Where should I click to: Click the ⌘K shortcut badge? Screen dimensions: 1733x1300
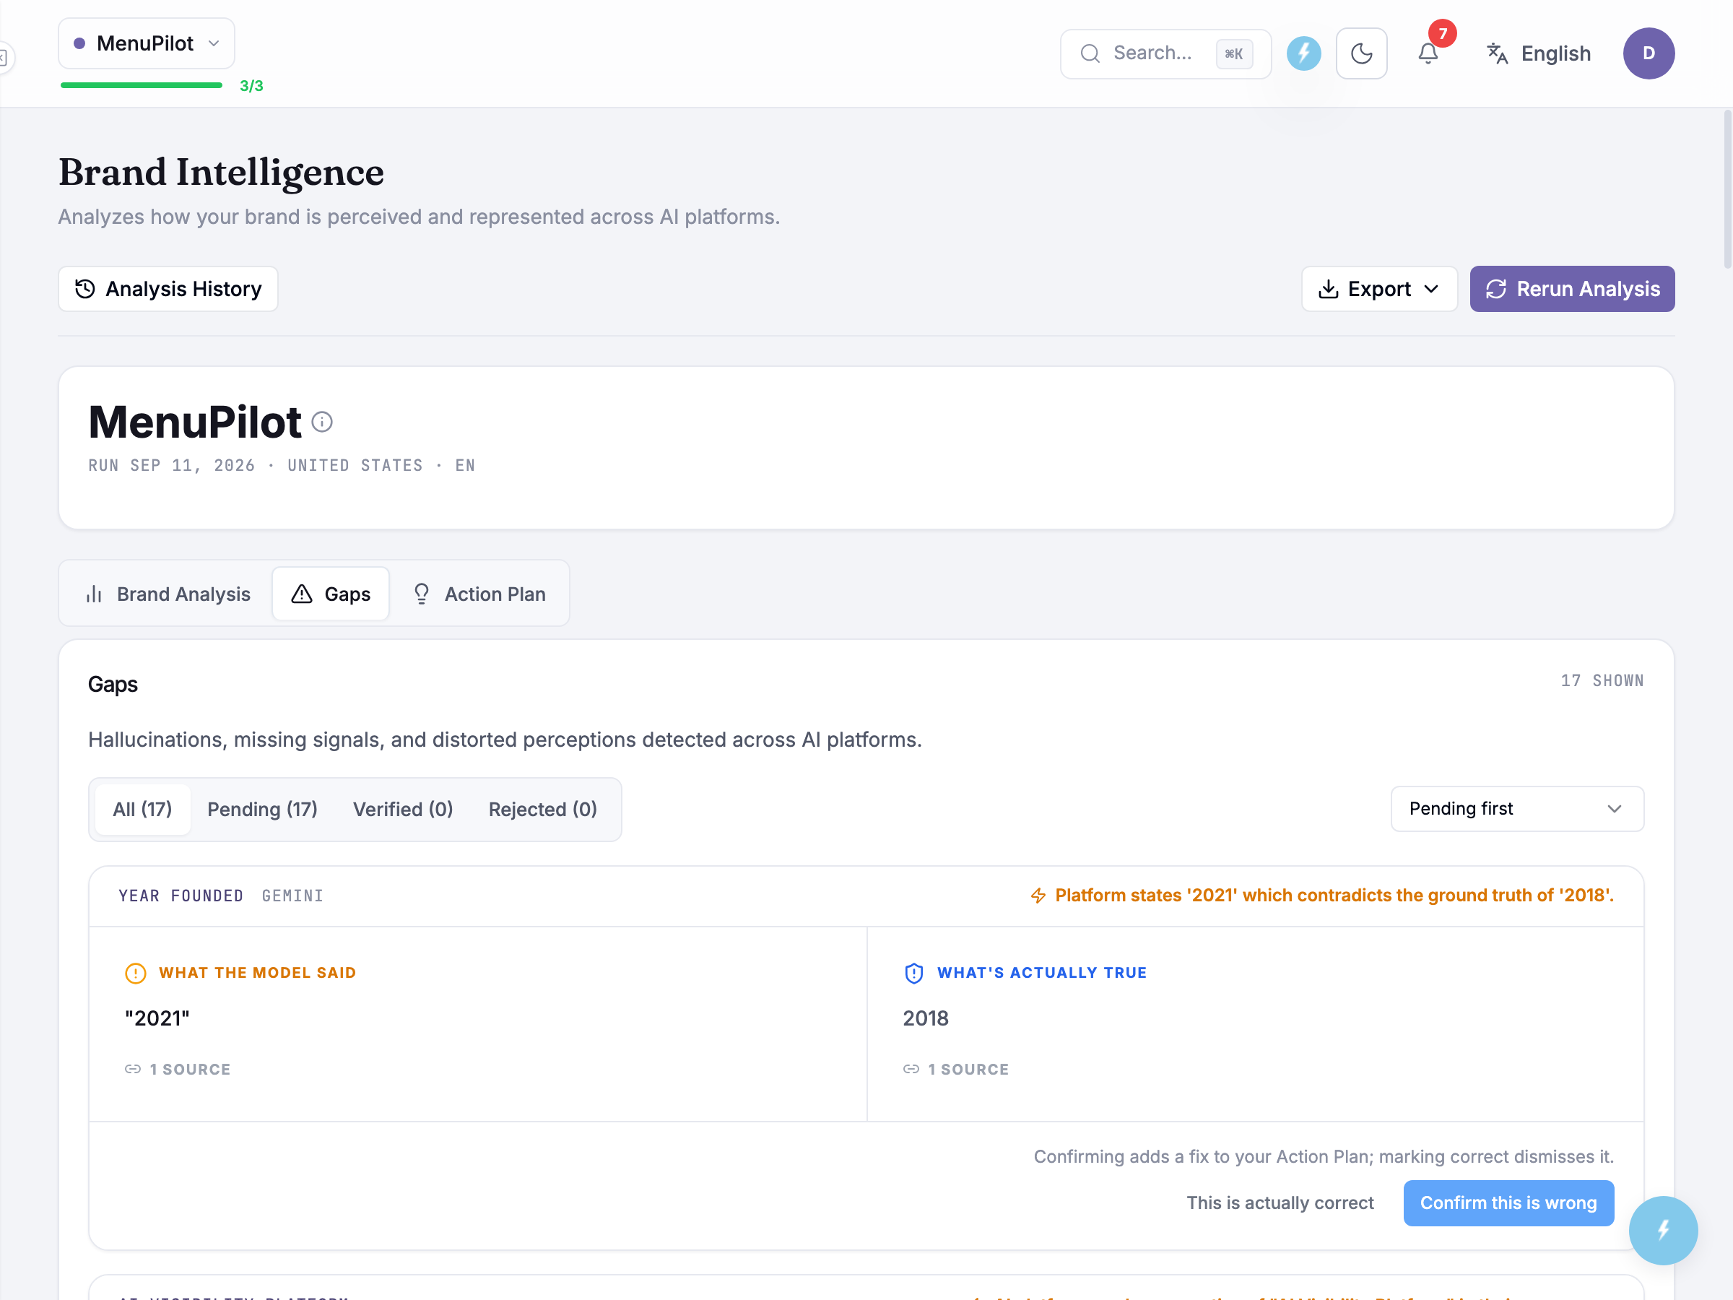coord(1234,53)
